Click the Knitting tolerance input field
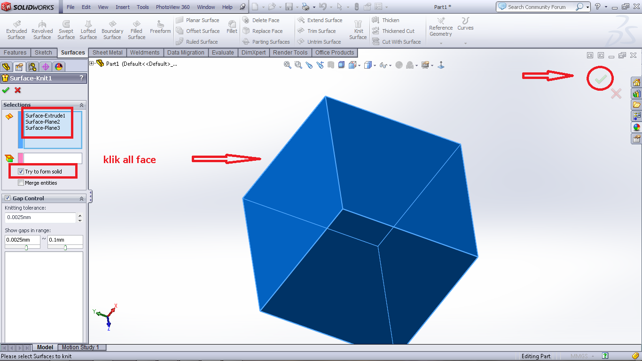642x361 pixels. pos(40,218)
